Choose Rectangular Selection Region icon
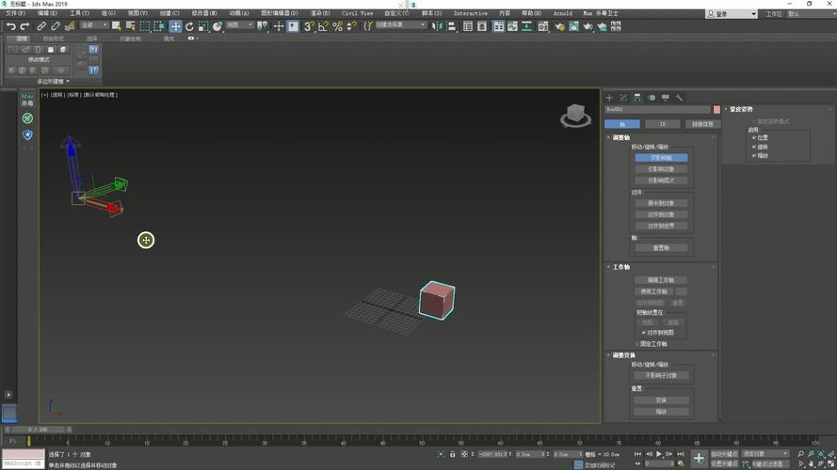Screen dimensions: 837x470 145,26
